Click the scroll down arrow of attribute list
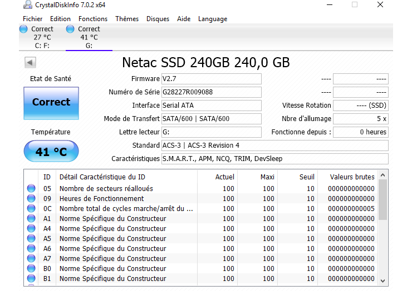Screen dimensions: 412x291 click(x=383, y=281)
